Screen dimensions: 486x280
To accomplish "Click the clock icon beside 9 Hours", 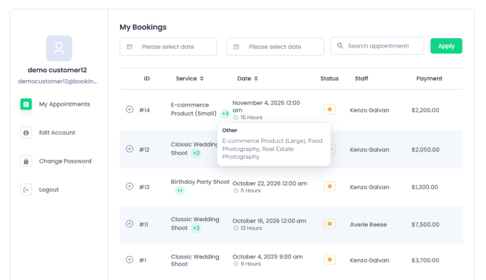I will 236,264.
